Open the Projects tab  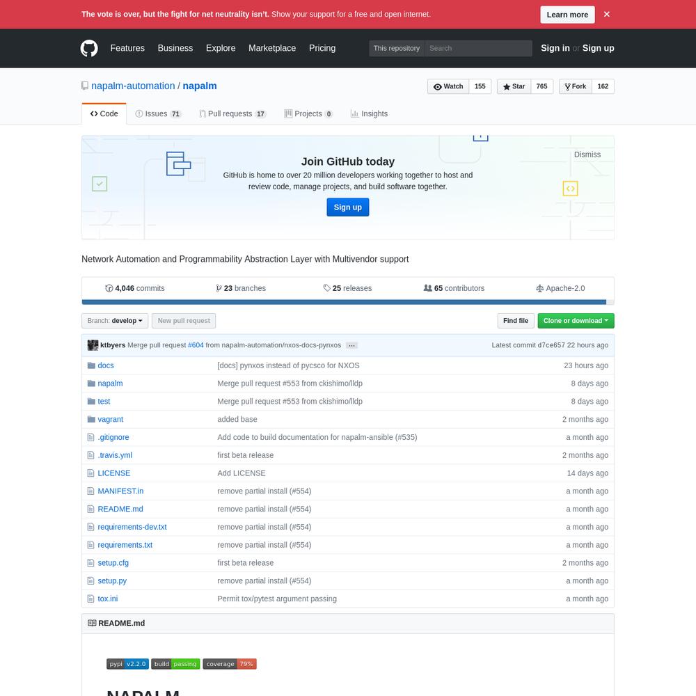tap(308, 113)
